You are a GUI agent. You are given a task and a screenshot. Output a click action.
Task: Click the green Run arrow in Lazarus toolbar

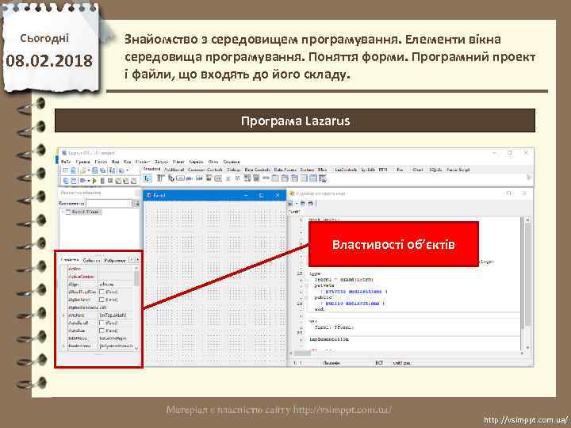(x=94, y=181)
